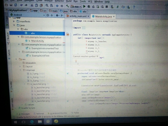The height and width of the screenshot is (126, 168).
Task: Click the abc breadcrumb class item
Action: [83, 12]
